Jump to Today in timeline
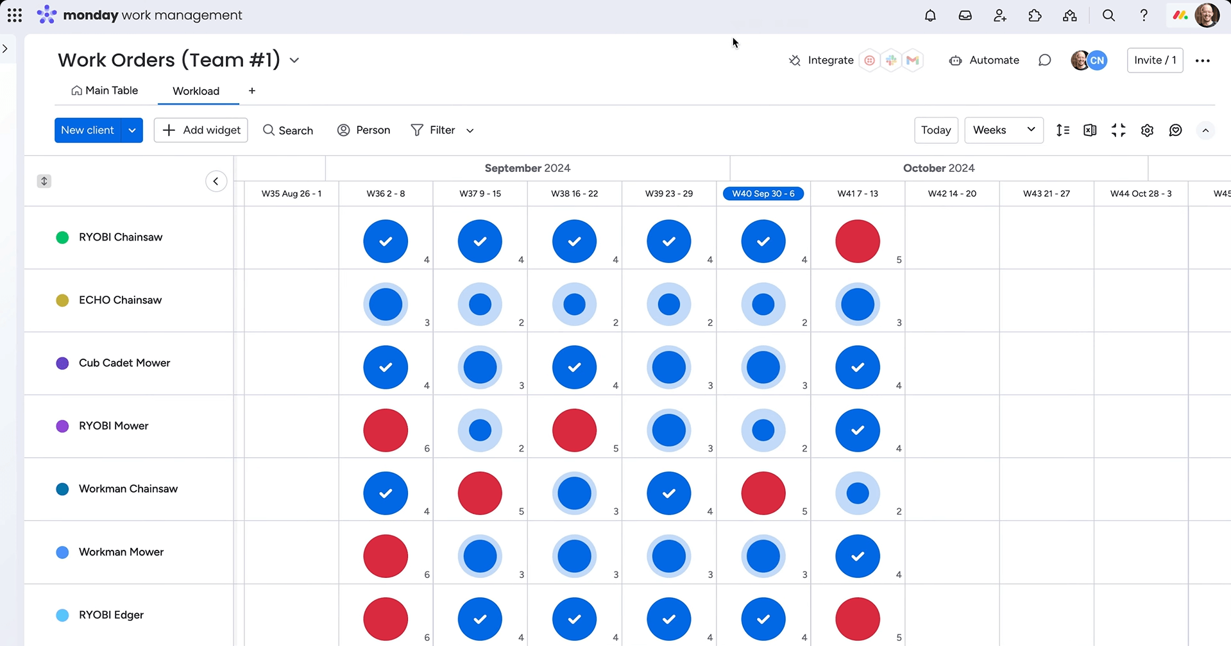The image size is (1231, 646). (x=936, y=130)
